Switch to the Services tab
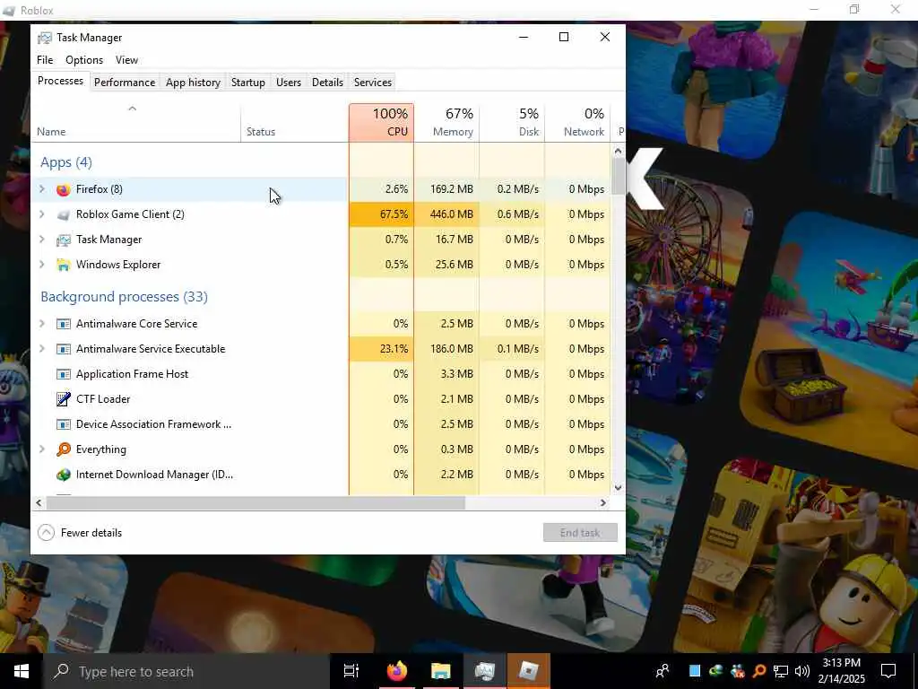 [373, 83]
